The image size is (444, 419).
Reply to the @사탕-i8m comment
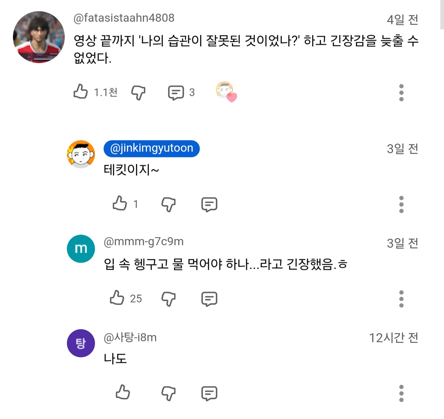tap(209, 393)
